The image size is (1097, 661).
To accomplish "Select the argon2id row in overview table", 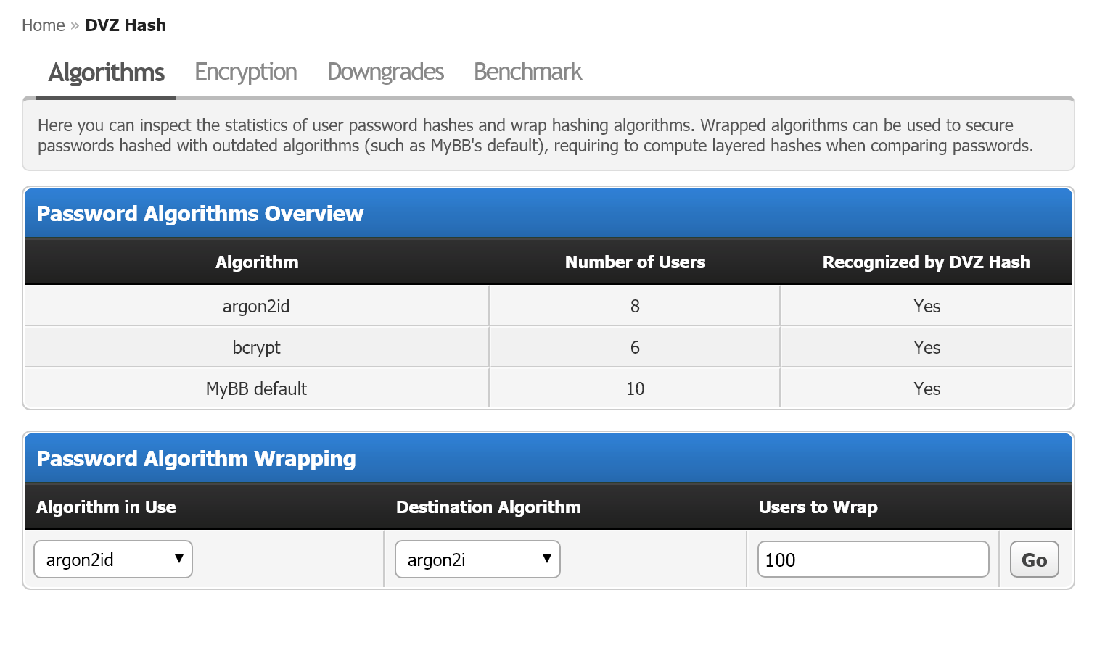I will tap(256, 307).
